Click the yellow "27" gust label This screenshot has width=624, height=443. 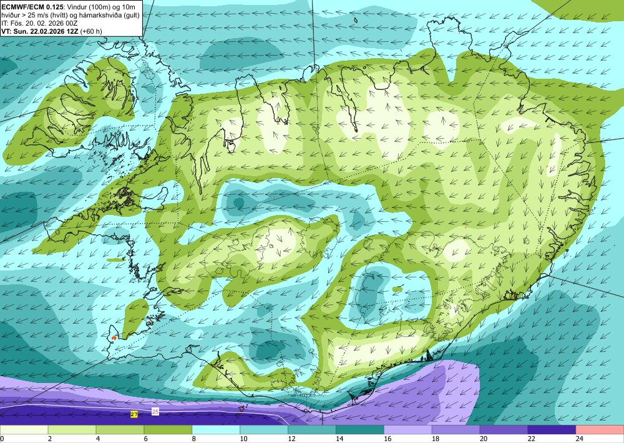134,415
